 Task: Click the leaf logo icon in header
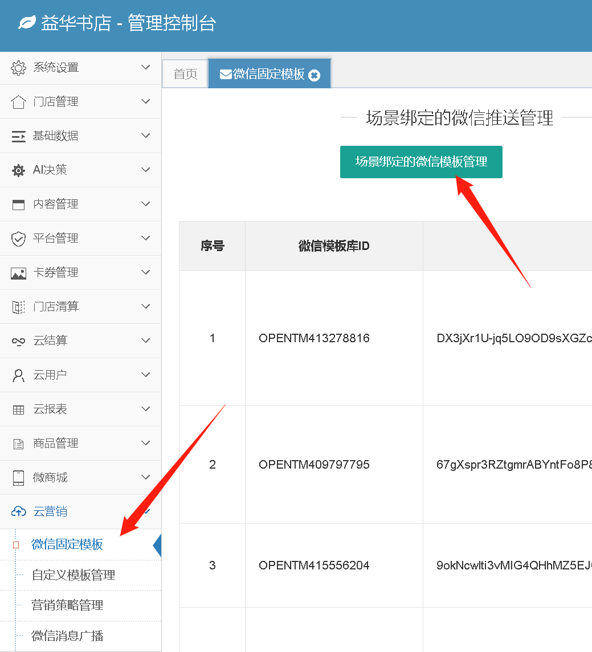click(27, 23)
